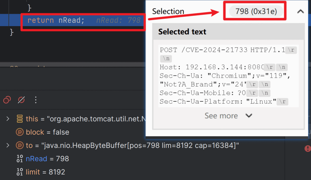This screenshot has height=180, width=311.
Task: Click the parameter icon next to 'block'
Action: coord(20,132)
